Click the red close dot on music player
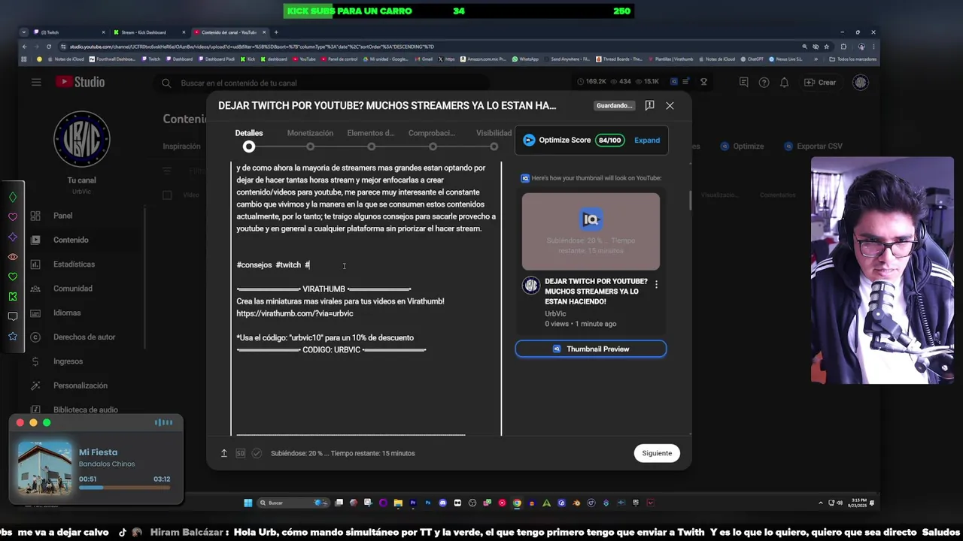The width and height of the screenshot is (963, 541). 20,423
